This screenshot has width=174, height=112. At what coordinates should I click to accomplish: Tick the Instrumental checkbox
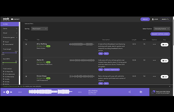tap(4, 44)
